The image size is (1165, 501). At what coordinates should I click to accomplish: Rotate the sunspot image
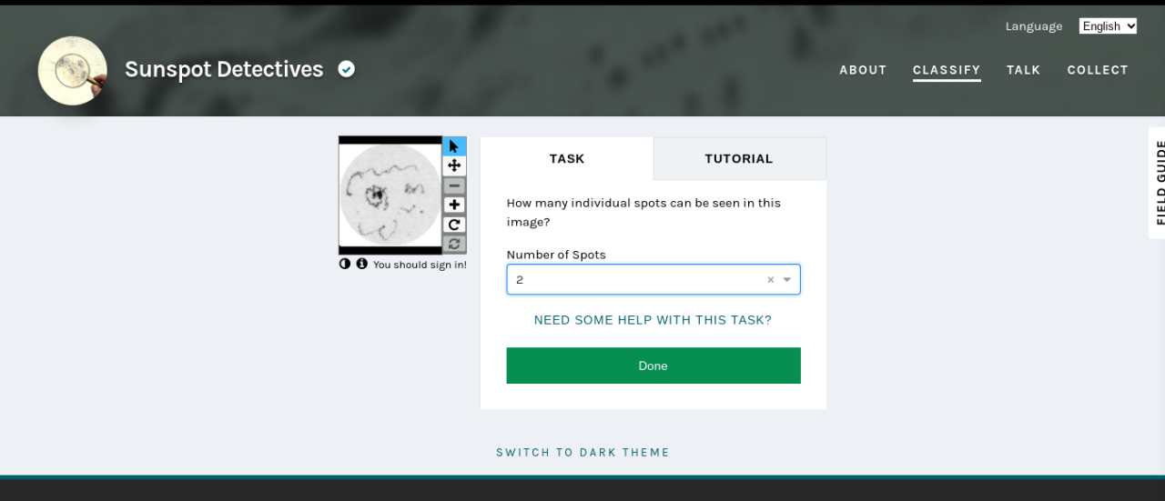[x=454, y=225]
